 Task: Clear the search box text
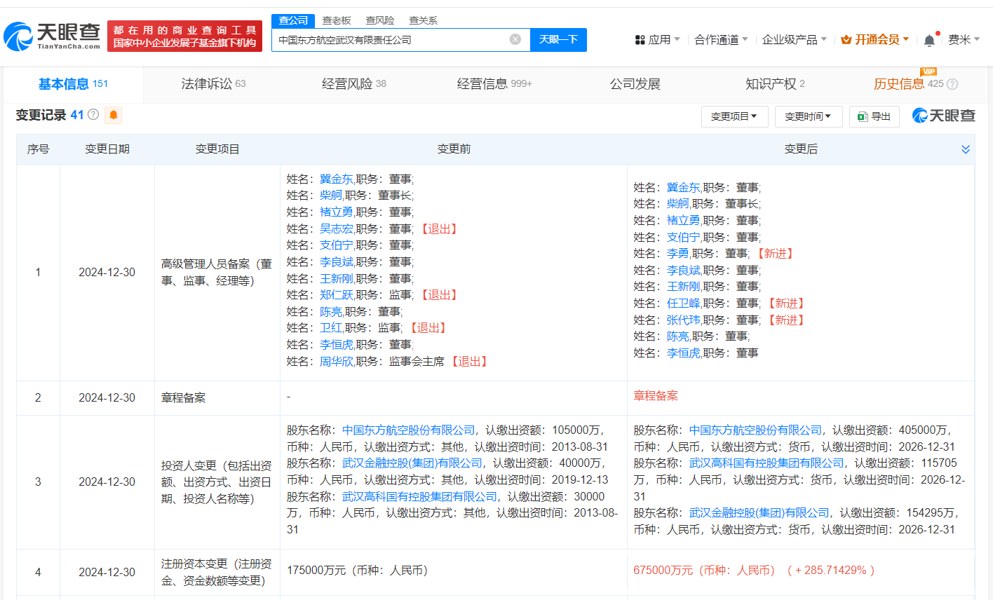pos(515,39)
